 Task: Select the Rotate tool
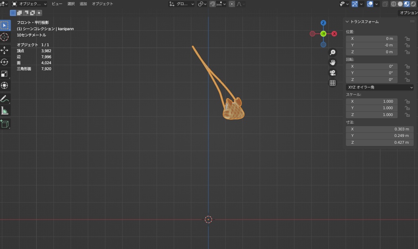click(4, 62)
